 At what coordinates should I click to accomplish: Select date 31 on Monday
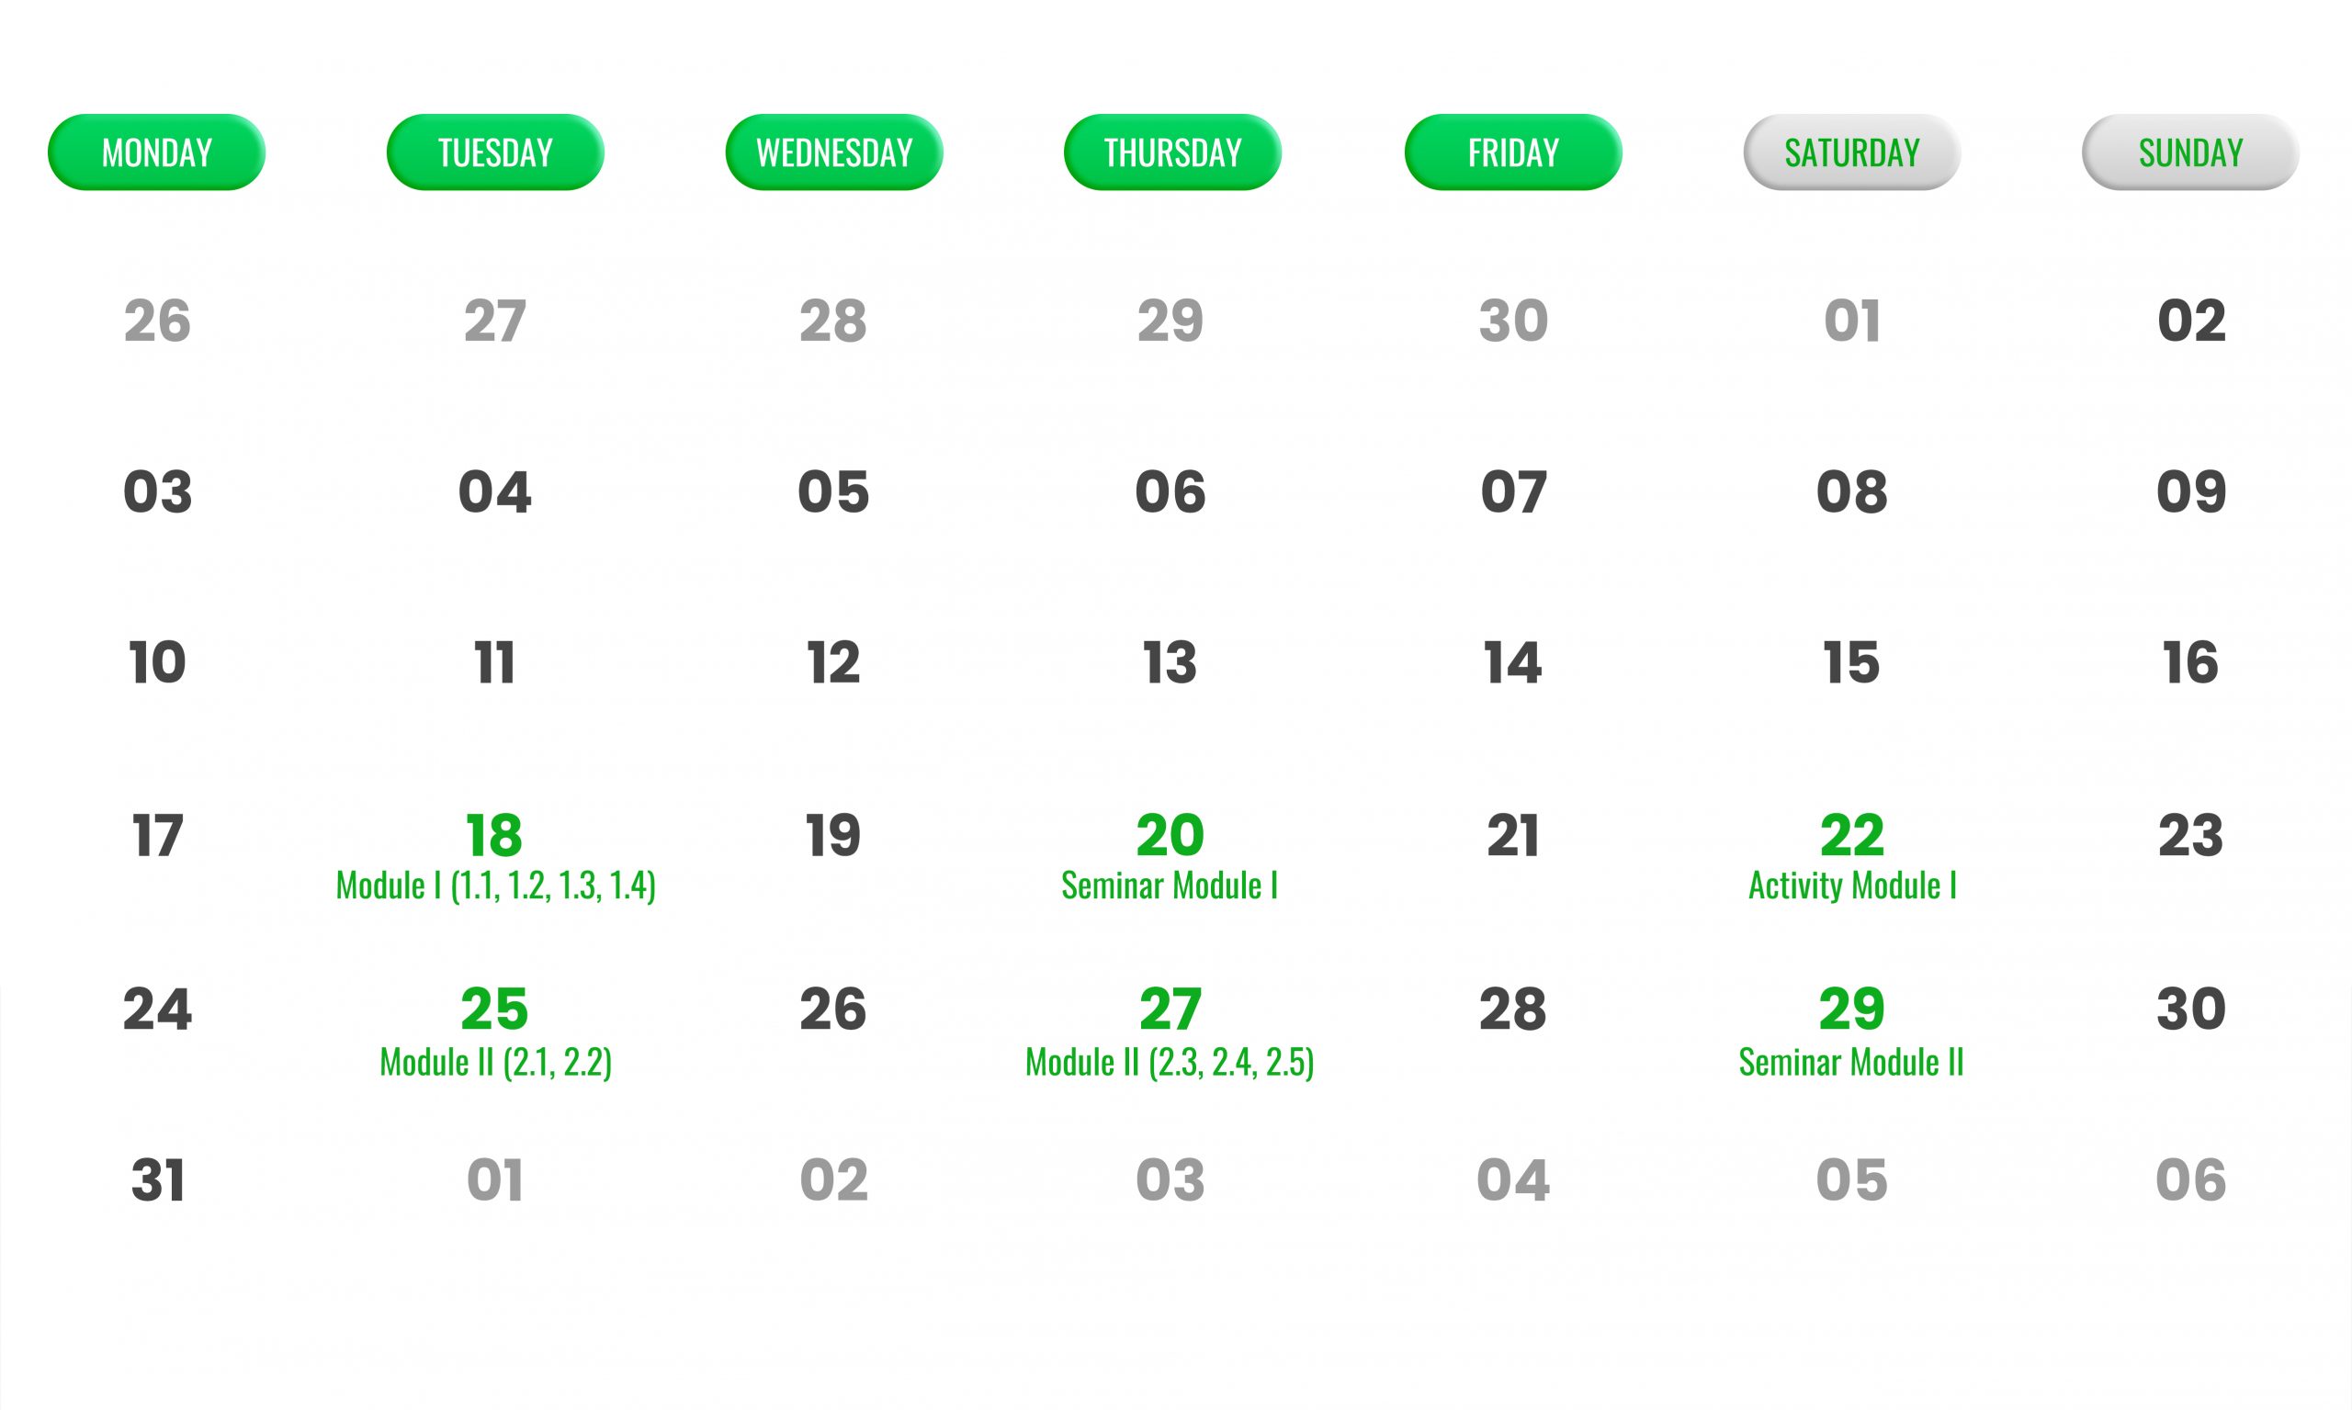point(158,1180)
